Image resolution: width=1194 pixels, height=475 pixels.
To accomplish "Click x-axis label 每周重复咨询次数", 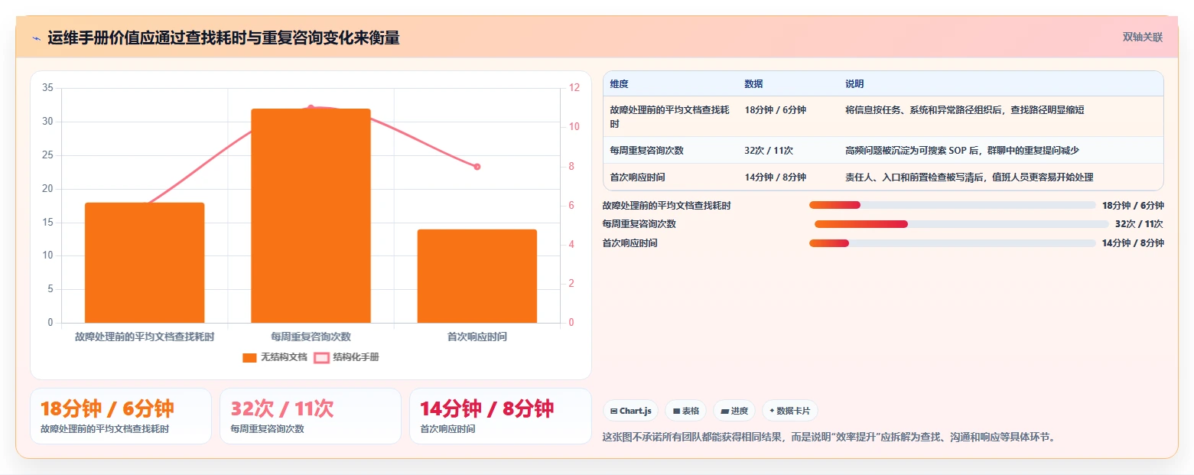I will click(x=311, y=337).
